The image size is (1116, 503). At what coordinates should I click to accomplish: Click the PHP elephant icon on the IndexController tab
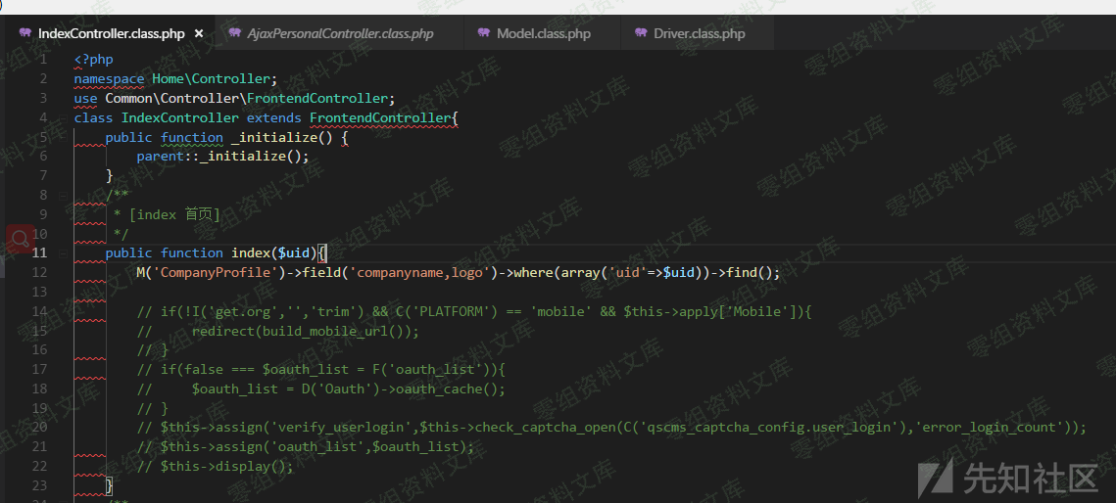(x=24, y=33)
